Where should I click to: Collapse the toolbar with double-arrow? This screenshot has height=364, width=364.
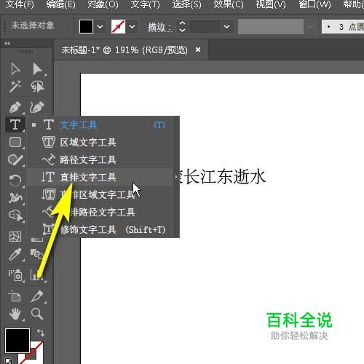(x=7, y=44)
